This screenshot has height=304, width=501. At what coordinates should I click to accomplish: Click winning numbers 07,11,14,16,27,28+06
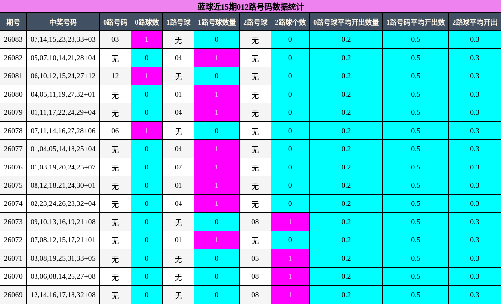pyautogui.click(x=63, y=131)
